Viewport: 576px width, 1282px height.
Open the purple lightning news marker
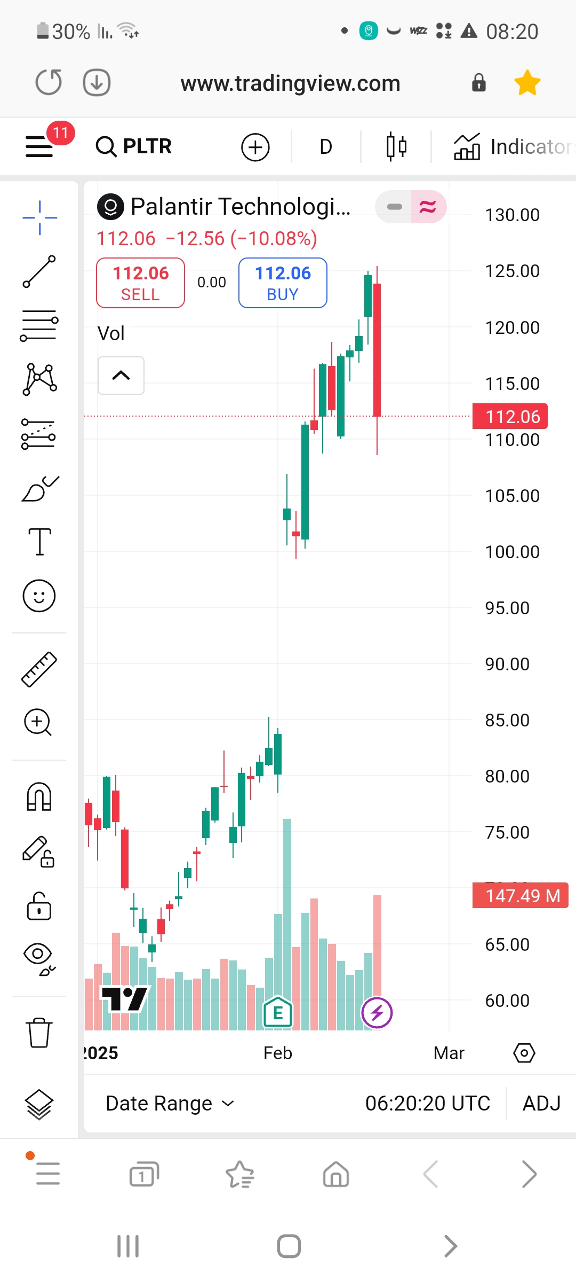[x=377, y=1012]
